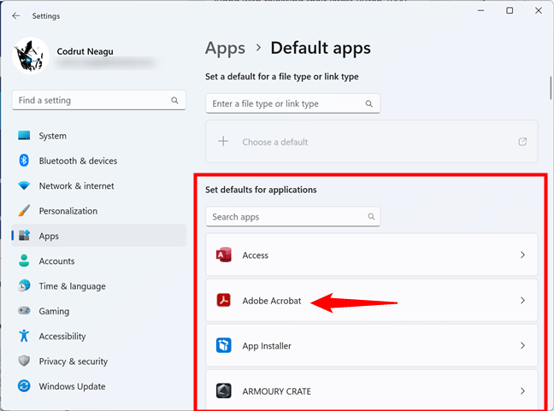Click the Gaming controller icon

24,311
